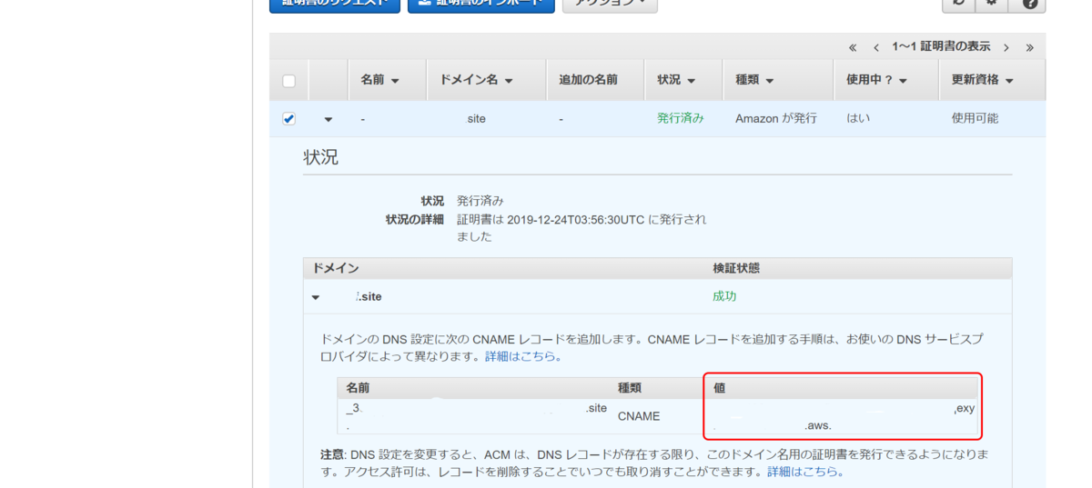Click green 発行済み status in certificate row
The image size is (1092, 488).
(x=681, y=118)
